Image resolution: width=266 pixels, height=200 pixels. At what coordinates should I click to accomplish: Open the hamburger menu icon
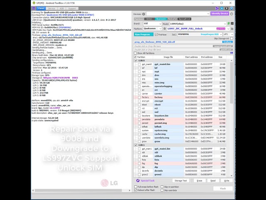(34, 8)
